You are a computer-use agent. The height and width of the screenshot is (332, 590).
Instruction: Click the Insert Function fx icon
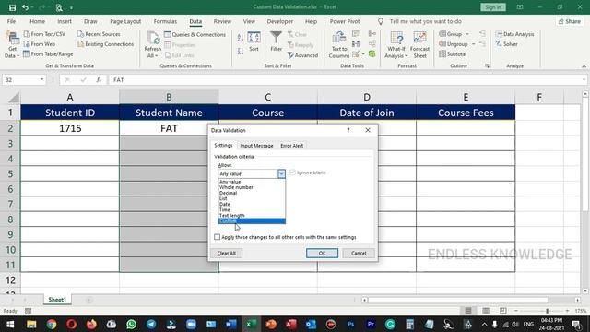click(99, 80)
